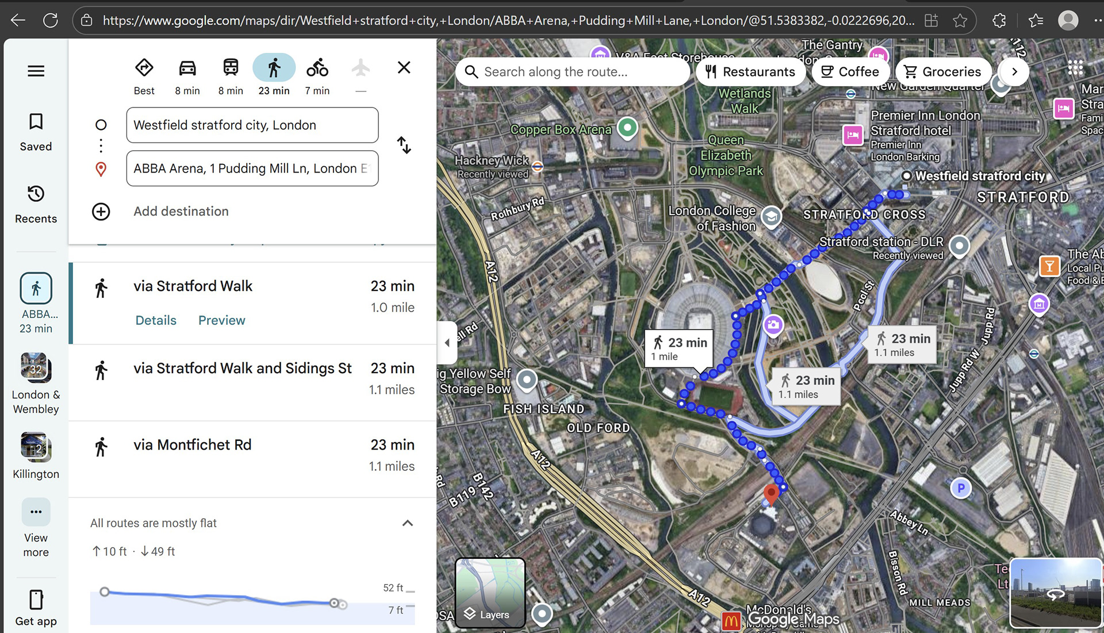Screen dimensions: 1104x633
Task: Select Transit travel mode icon
Action: (x=231, y=68)
